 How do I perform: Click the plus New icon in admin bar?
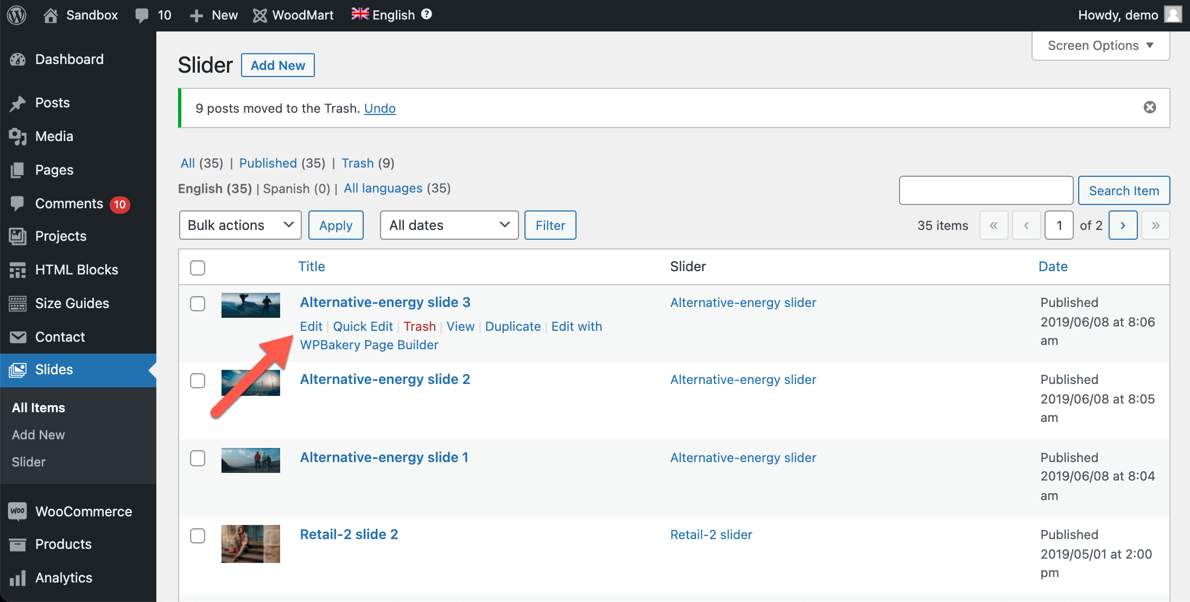click(197, 16)
